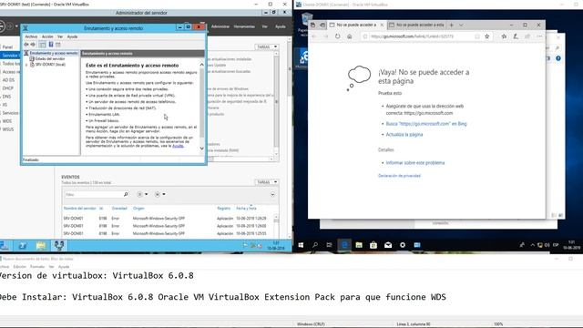Open the Edge tab list chevron
The width and height of the screenshot is (583, 328).
(x=461, y=25)
